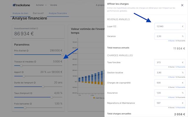Click the Taux d'emprunt info icon
The height and width of the screenshot is (117, 188).
(31, 93)
